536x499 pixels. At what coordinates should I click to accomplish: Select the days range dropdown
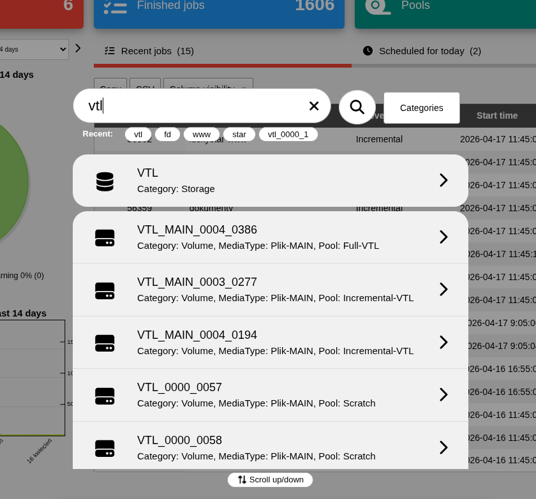tap(33, 49)
